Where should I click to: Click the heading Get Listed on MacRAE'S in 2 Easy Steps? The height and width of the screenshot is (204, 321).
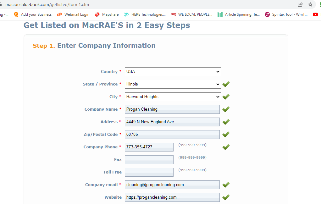[x=107, y=25]
